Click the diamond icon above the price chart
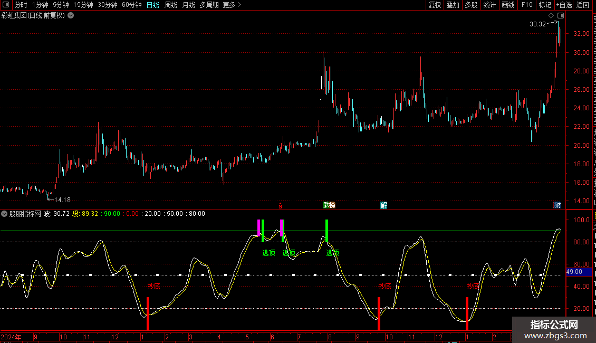Image resolution: width=596 pixels, height=343 pixels. coord(551,16)
